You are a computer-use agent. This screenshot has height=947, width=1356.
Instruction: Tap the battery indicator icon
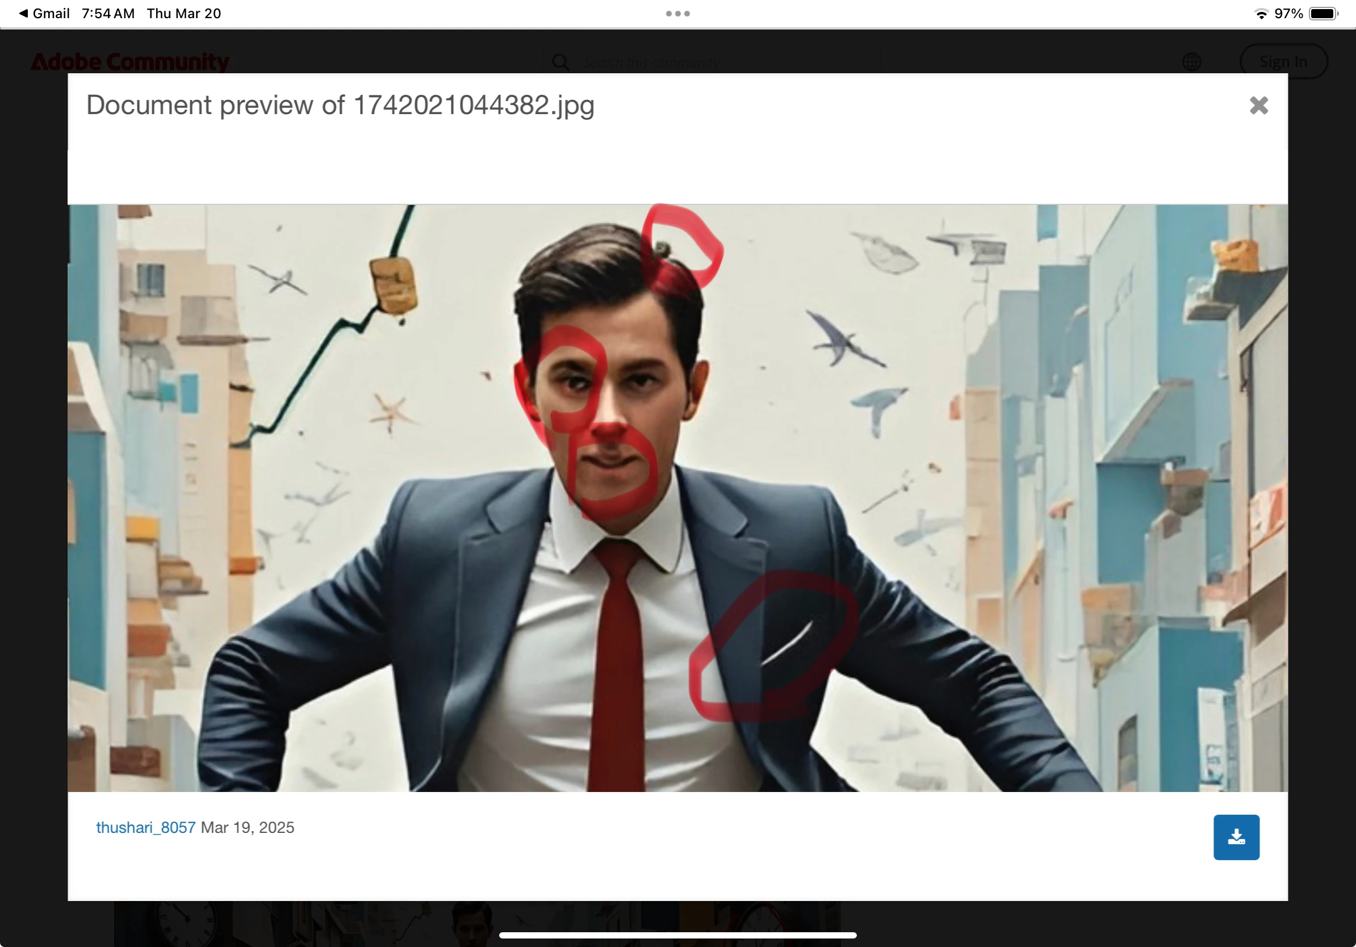pos(1323,14)
